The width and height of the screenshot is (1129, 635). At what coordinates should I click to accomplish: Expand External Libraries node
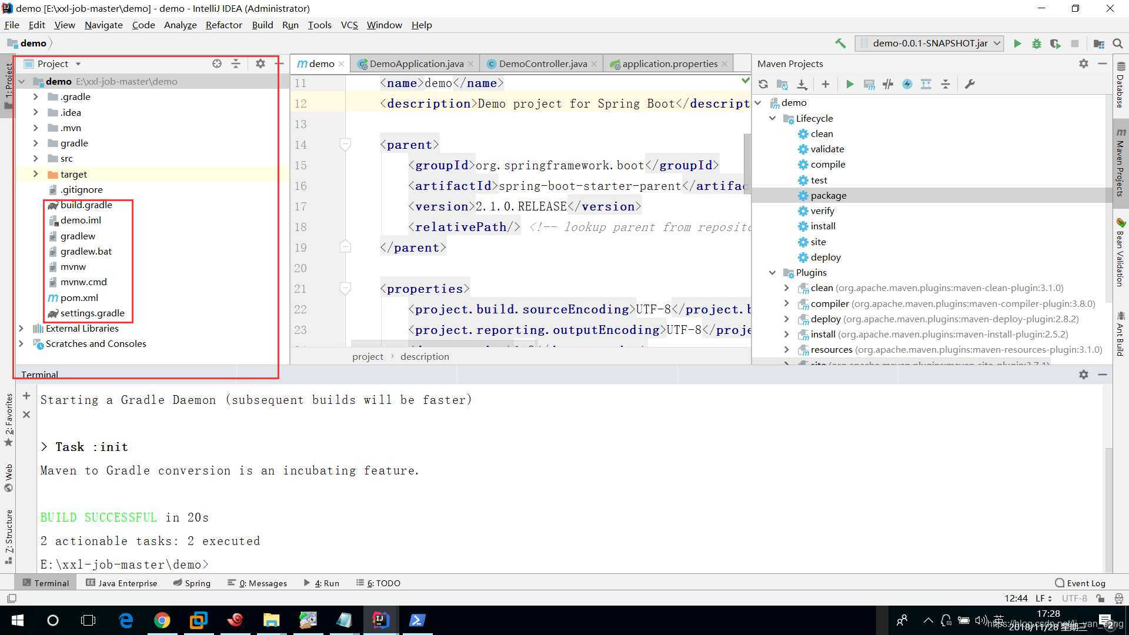[21, 328]
